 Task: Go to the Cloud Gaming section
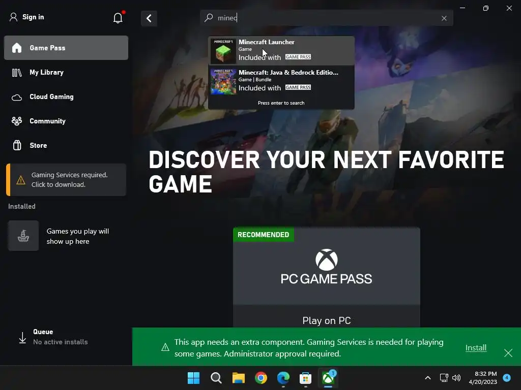tap(66, 97)
